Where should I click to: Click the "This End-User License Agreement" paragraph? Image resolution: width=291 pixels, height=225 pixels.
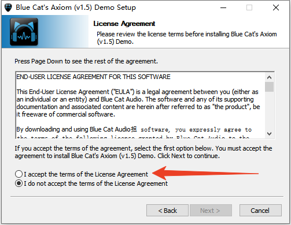coord(138,103)
